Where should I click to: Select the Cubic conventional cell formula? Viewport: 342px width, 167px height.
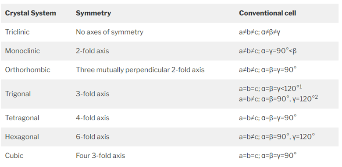268,156
